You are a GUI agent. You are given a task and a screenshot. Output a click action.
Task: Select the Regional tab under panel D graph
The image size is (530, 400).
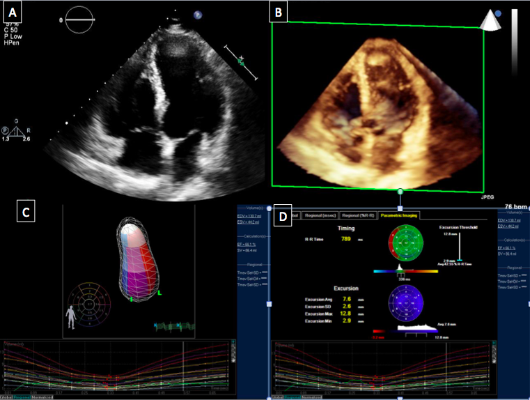293,397
